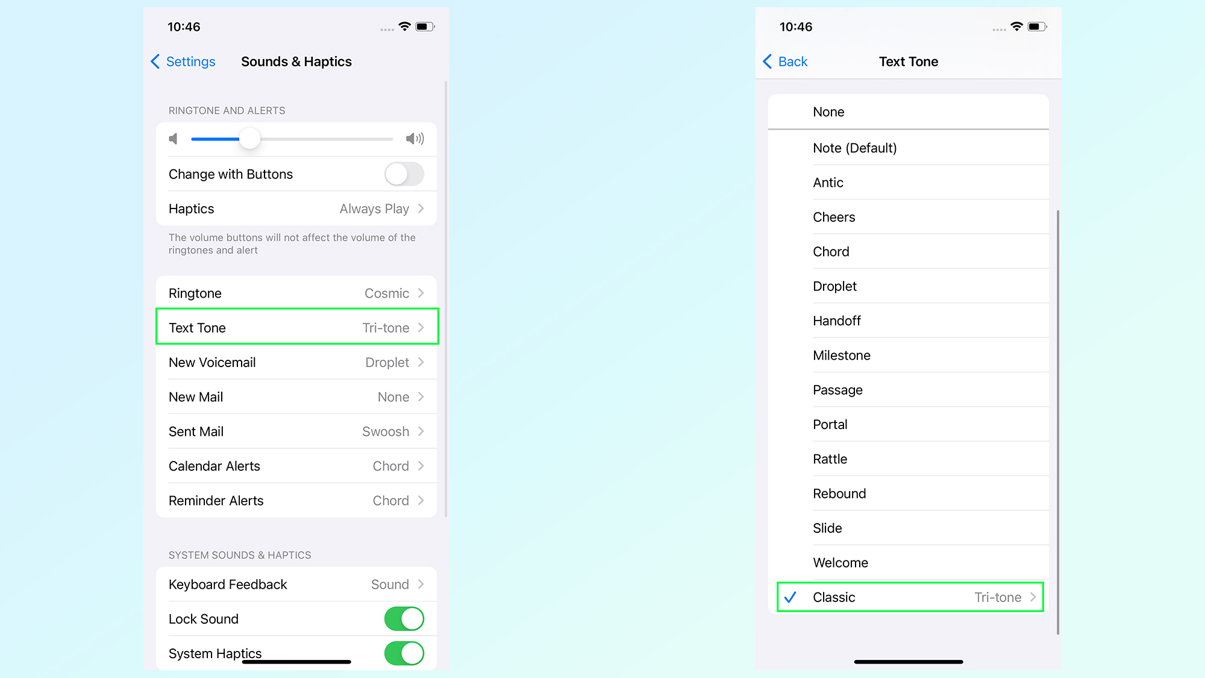This screenshot has width=1205, height=678.
Task: Tap the Keyboard Feedback Sound setting
Action: click(296, 583)
